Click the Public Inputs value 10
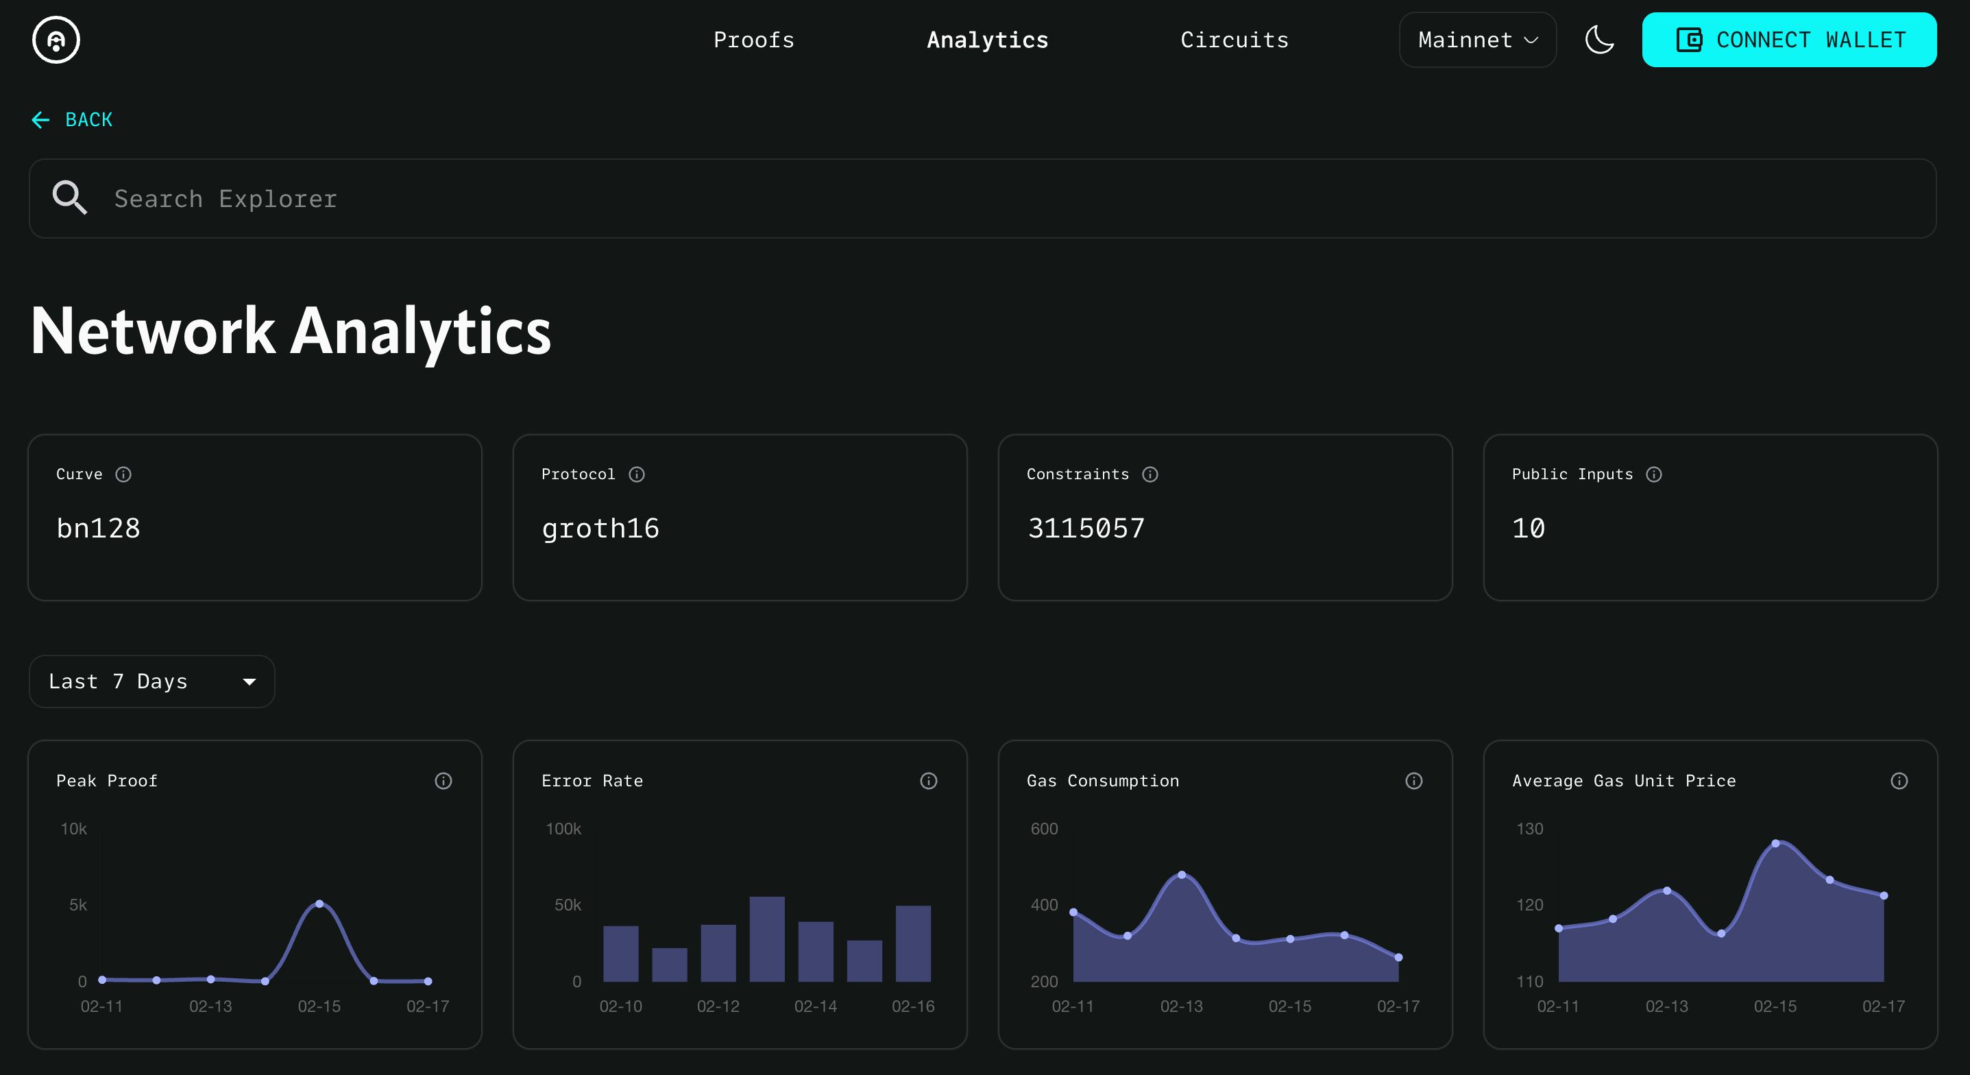The image size is (1970, 1075). [x=1529, y=528]
